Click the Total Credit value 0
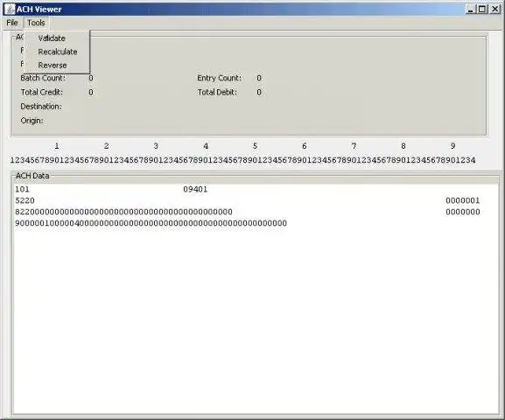This screenshot has width=505, height=420. click(x=91, y=93)
